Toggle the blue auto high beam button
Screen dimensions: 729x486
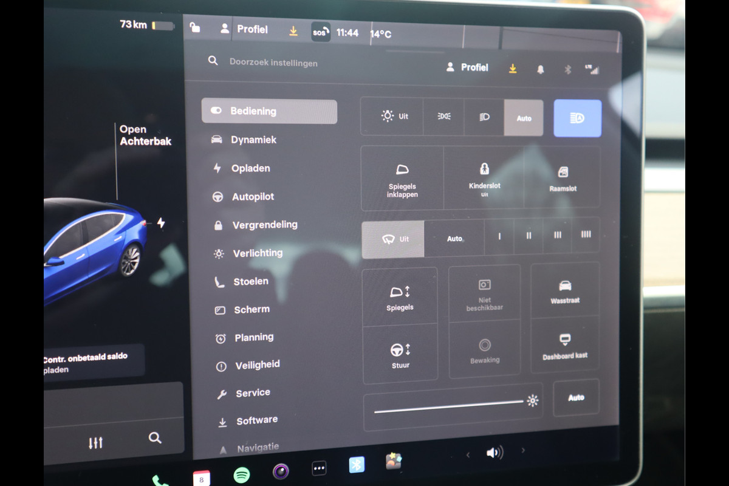pos(577,118)
